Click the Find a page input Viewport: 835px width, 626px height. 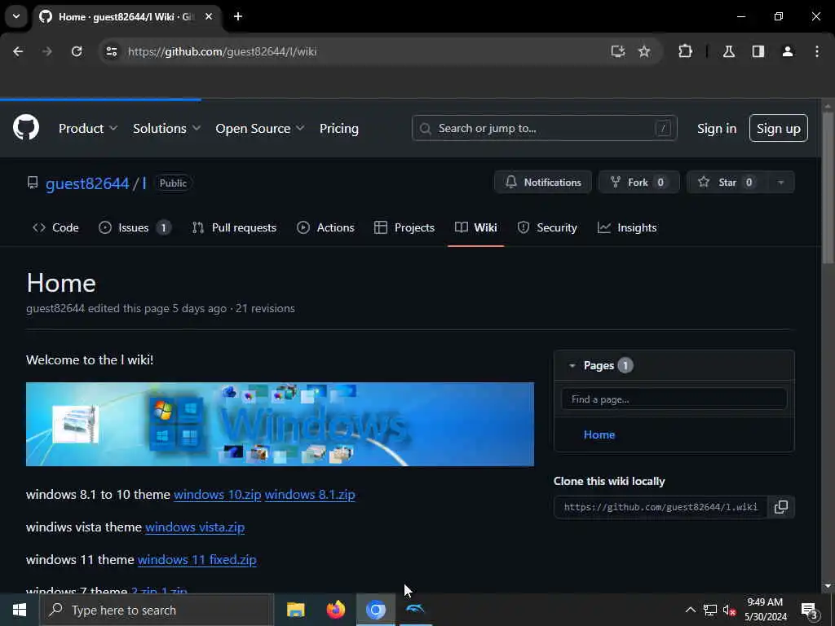674,399
